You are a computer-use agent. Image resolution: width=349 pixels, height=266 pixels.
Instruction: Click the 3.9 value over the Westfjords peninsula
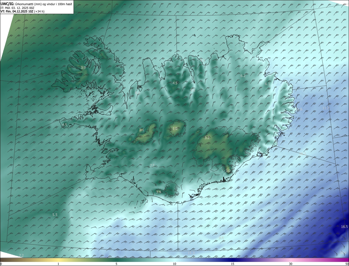[x=83, y=67]
